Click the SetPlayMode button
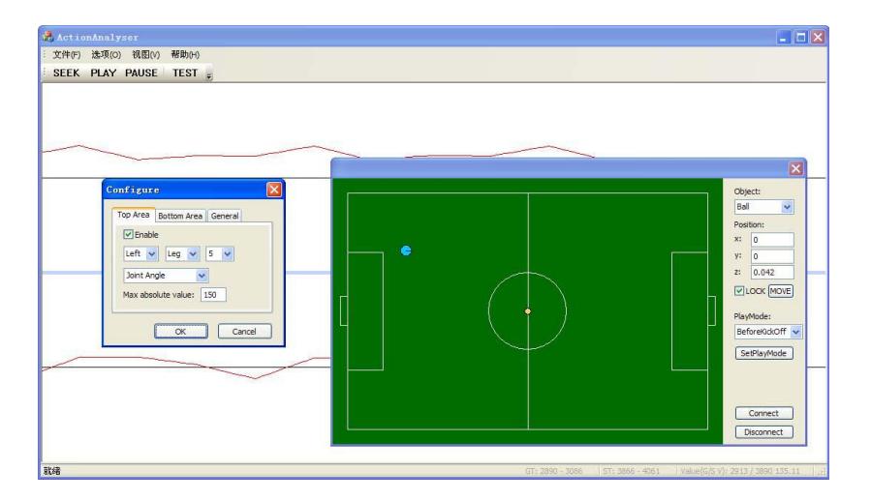This screenshot has height=500, width=871. click(x=763, y=353)
